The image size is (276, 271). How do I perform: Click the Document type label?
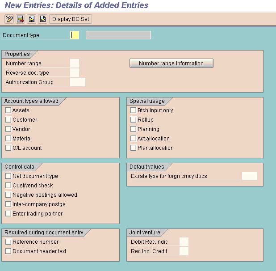coord(21,35)
